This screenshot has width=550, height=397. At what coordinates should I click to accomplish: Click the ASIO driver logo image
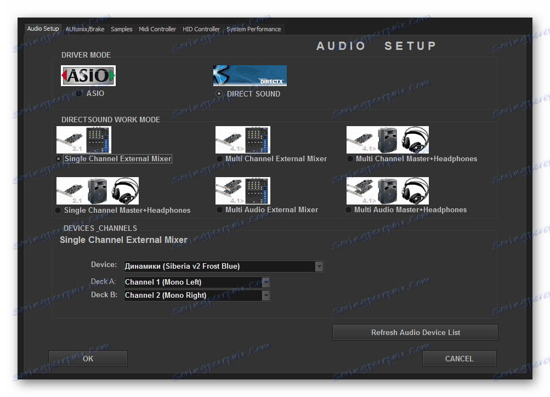88,76
